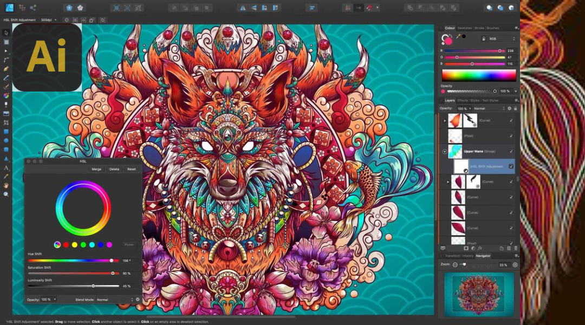
Task: Select the red colour channel dot
Action: [66, 245]
